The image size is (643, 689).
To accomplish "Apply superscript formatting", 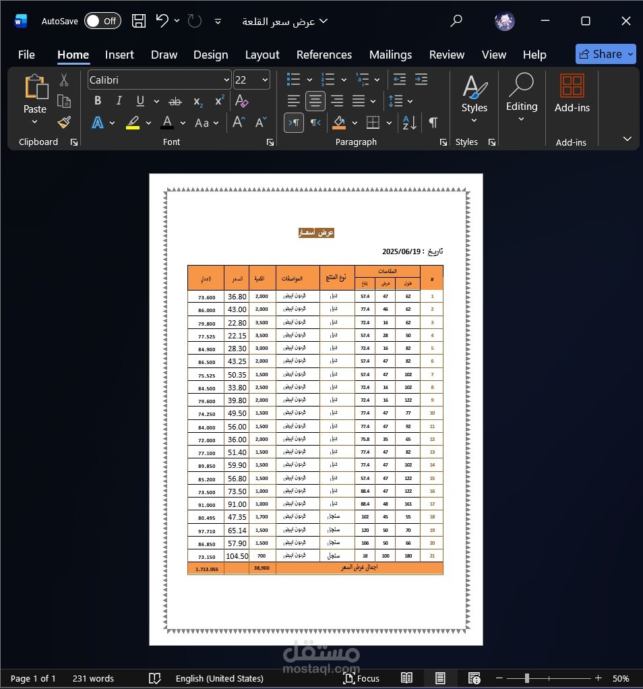I will (220, 100).
